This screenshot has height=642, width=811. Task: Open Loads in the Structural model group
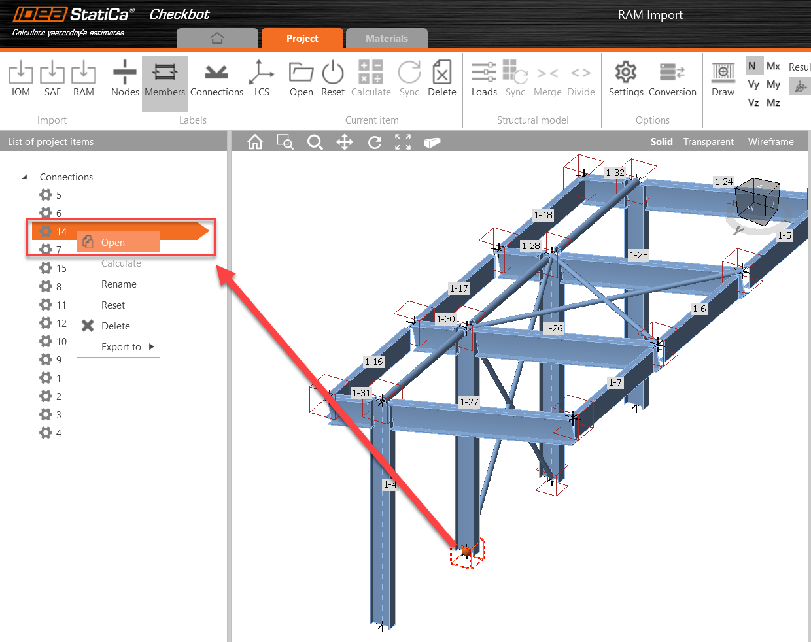[484, 77]
